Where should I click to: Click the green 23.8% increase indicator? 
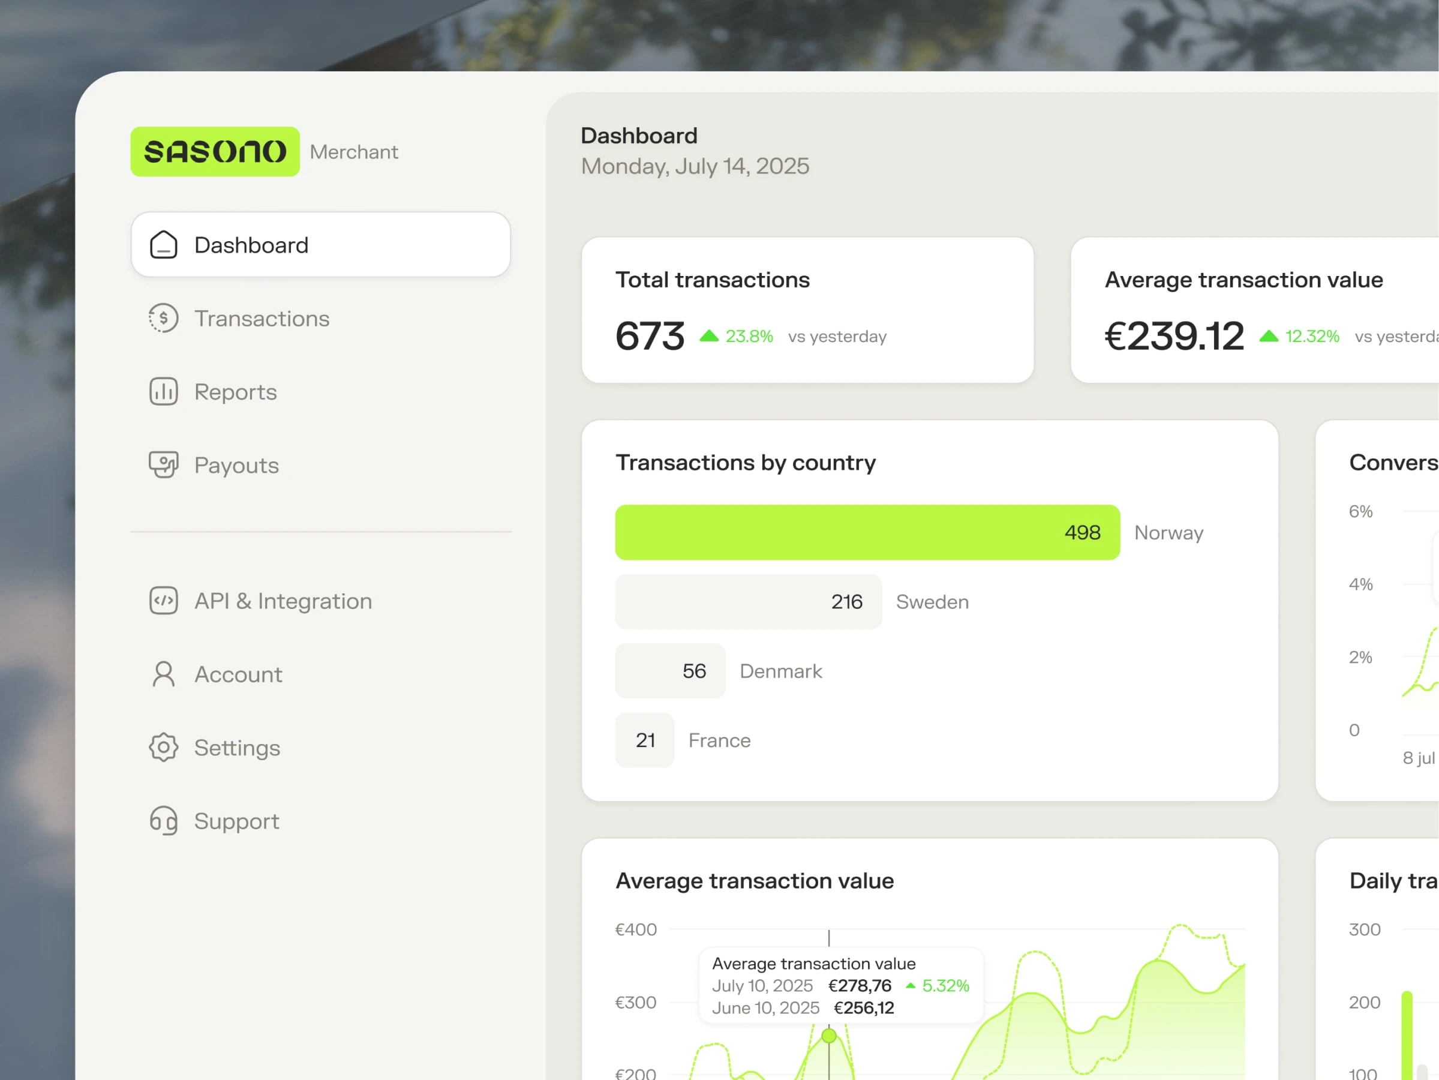737,336
